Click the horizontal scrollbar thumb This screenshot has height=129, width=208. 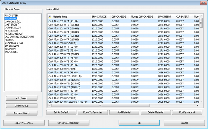click(101, 105)
